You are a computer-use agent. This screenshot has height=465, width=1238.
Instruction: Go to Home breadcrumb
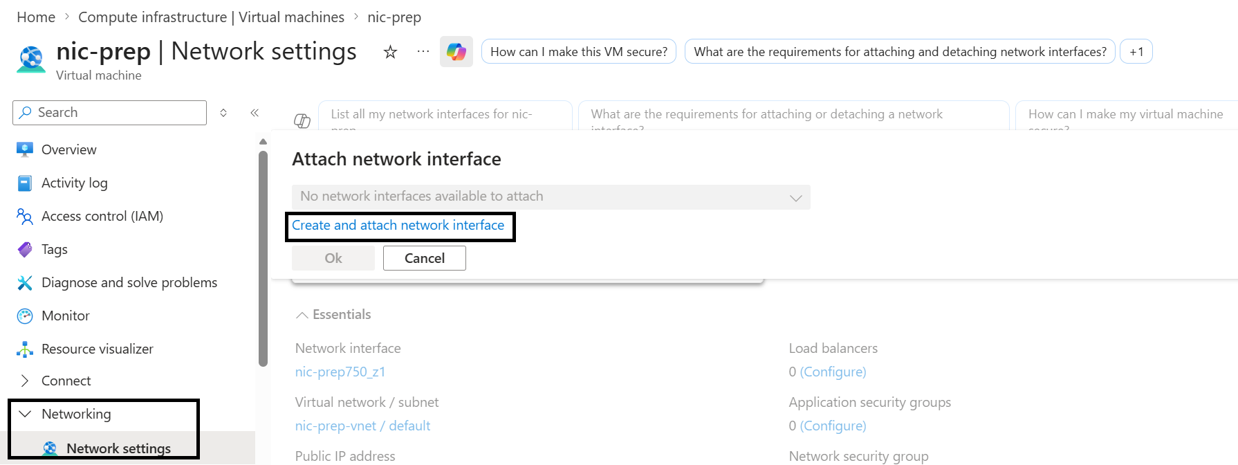pos(36,17)
